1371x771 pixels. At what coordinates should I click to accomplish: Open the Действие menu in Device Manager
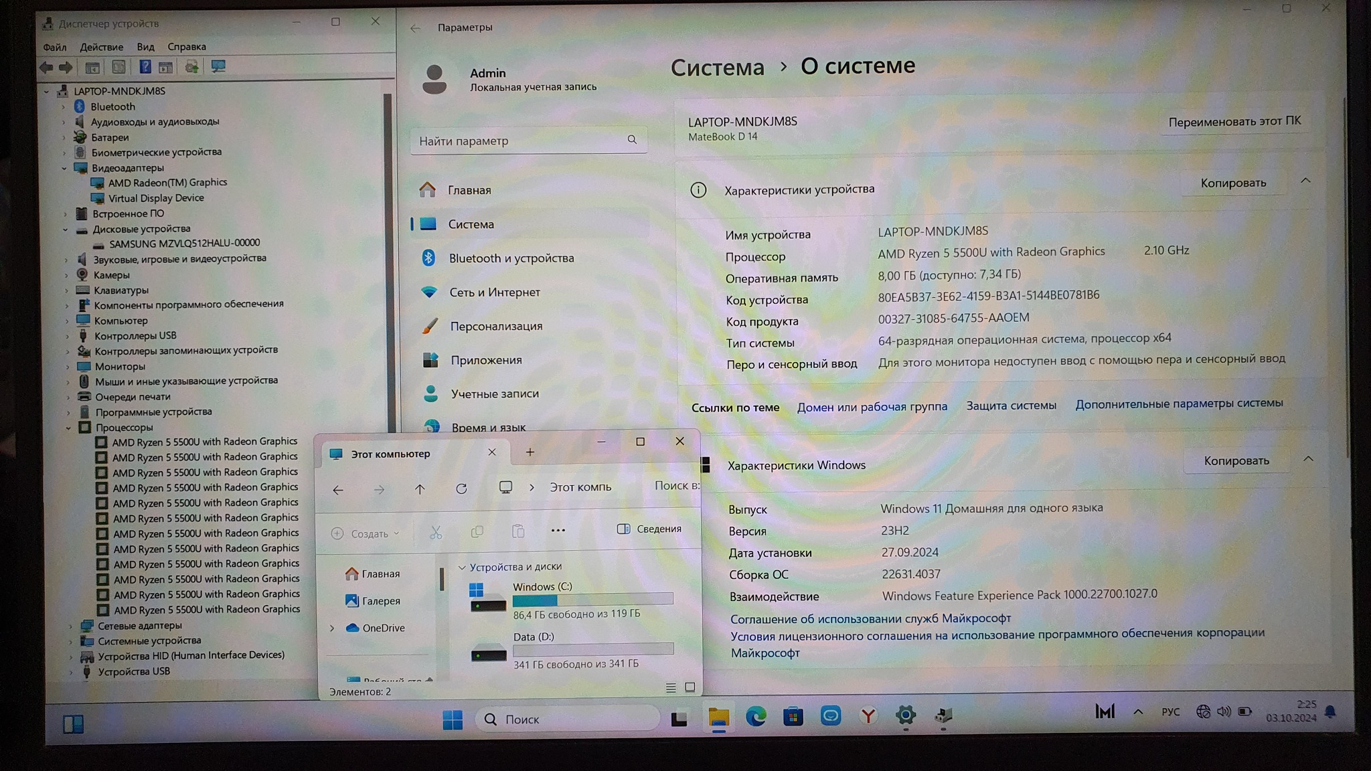click(101, 47)
